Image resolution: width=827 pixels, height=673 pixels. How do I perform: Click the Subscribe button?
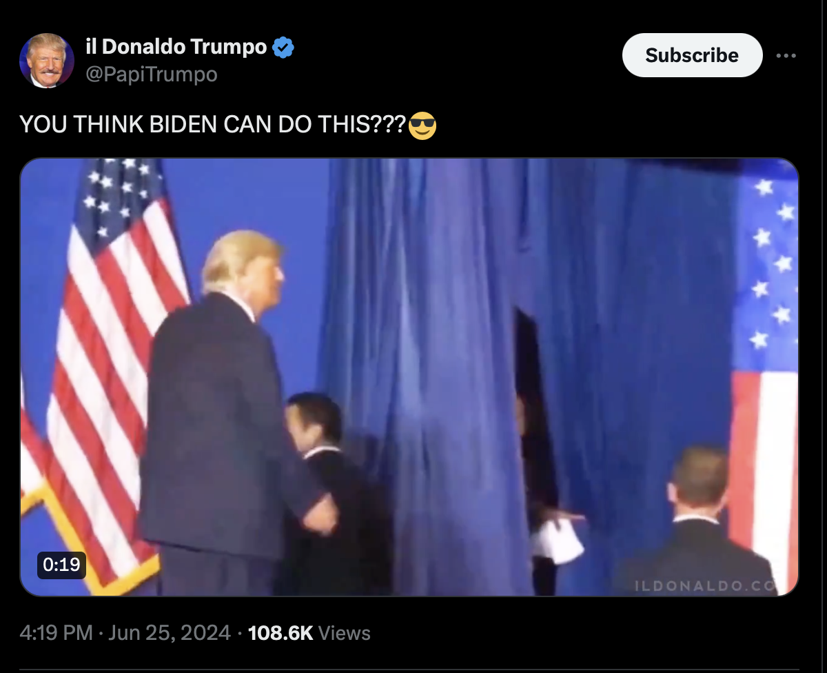pos(692,55)
